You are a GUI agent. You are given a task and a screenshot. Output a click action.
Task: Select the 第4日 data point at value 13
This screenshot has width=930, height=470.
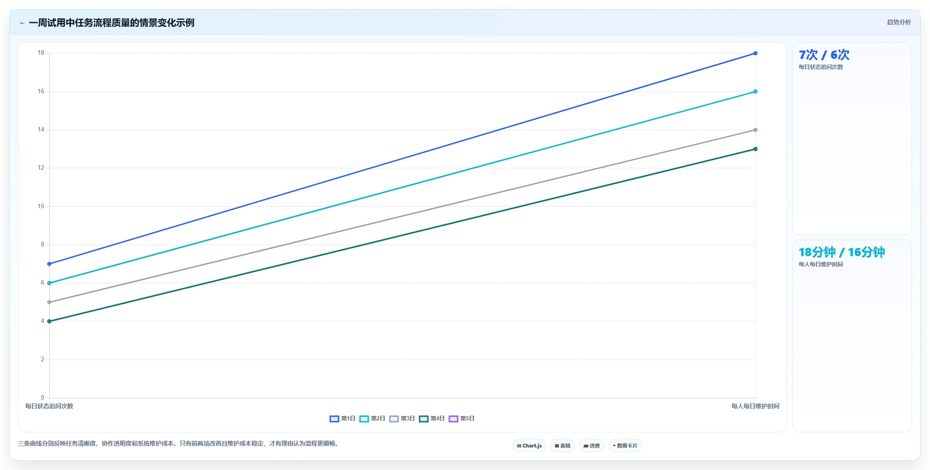[756, 149]
